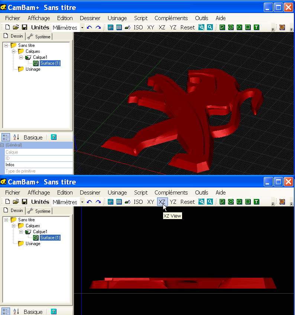295x315 pixels.
Task: Click Open folder icon in top window
Action: point(16,27)
